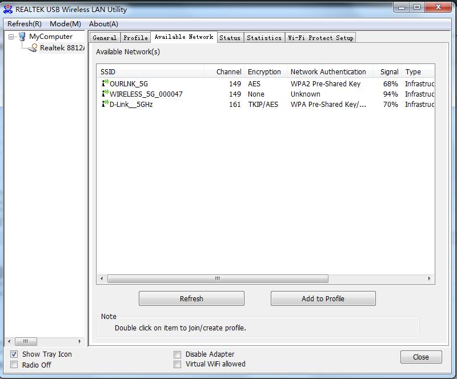Viewport: 457px width, 379px height.
Task: Open the Refresh(R) menu
Action: 25,24
